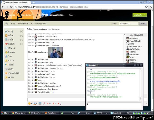The width and height of the screenshot is (154, 120).
Task: Click the insert image icon in chat toolbar
Action: pyautogui.click(x=40, y=103)
